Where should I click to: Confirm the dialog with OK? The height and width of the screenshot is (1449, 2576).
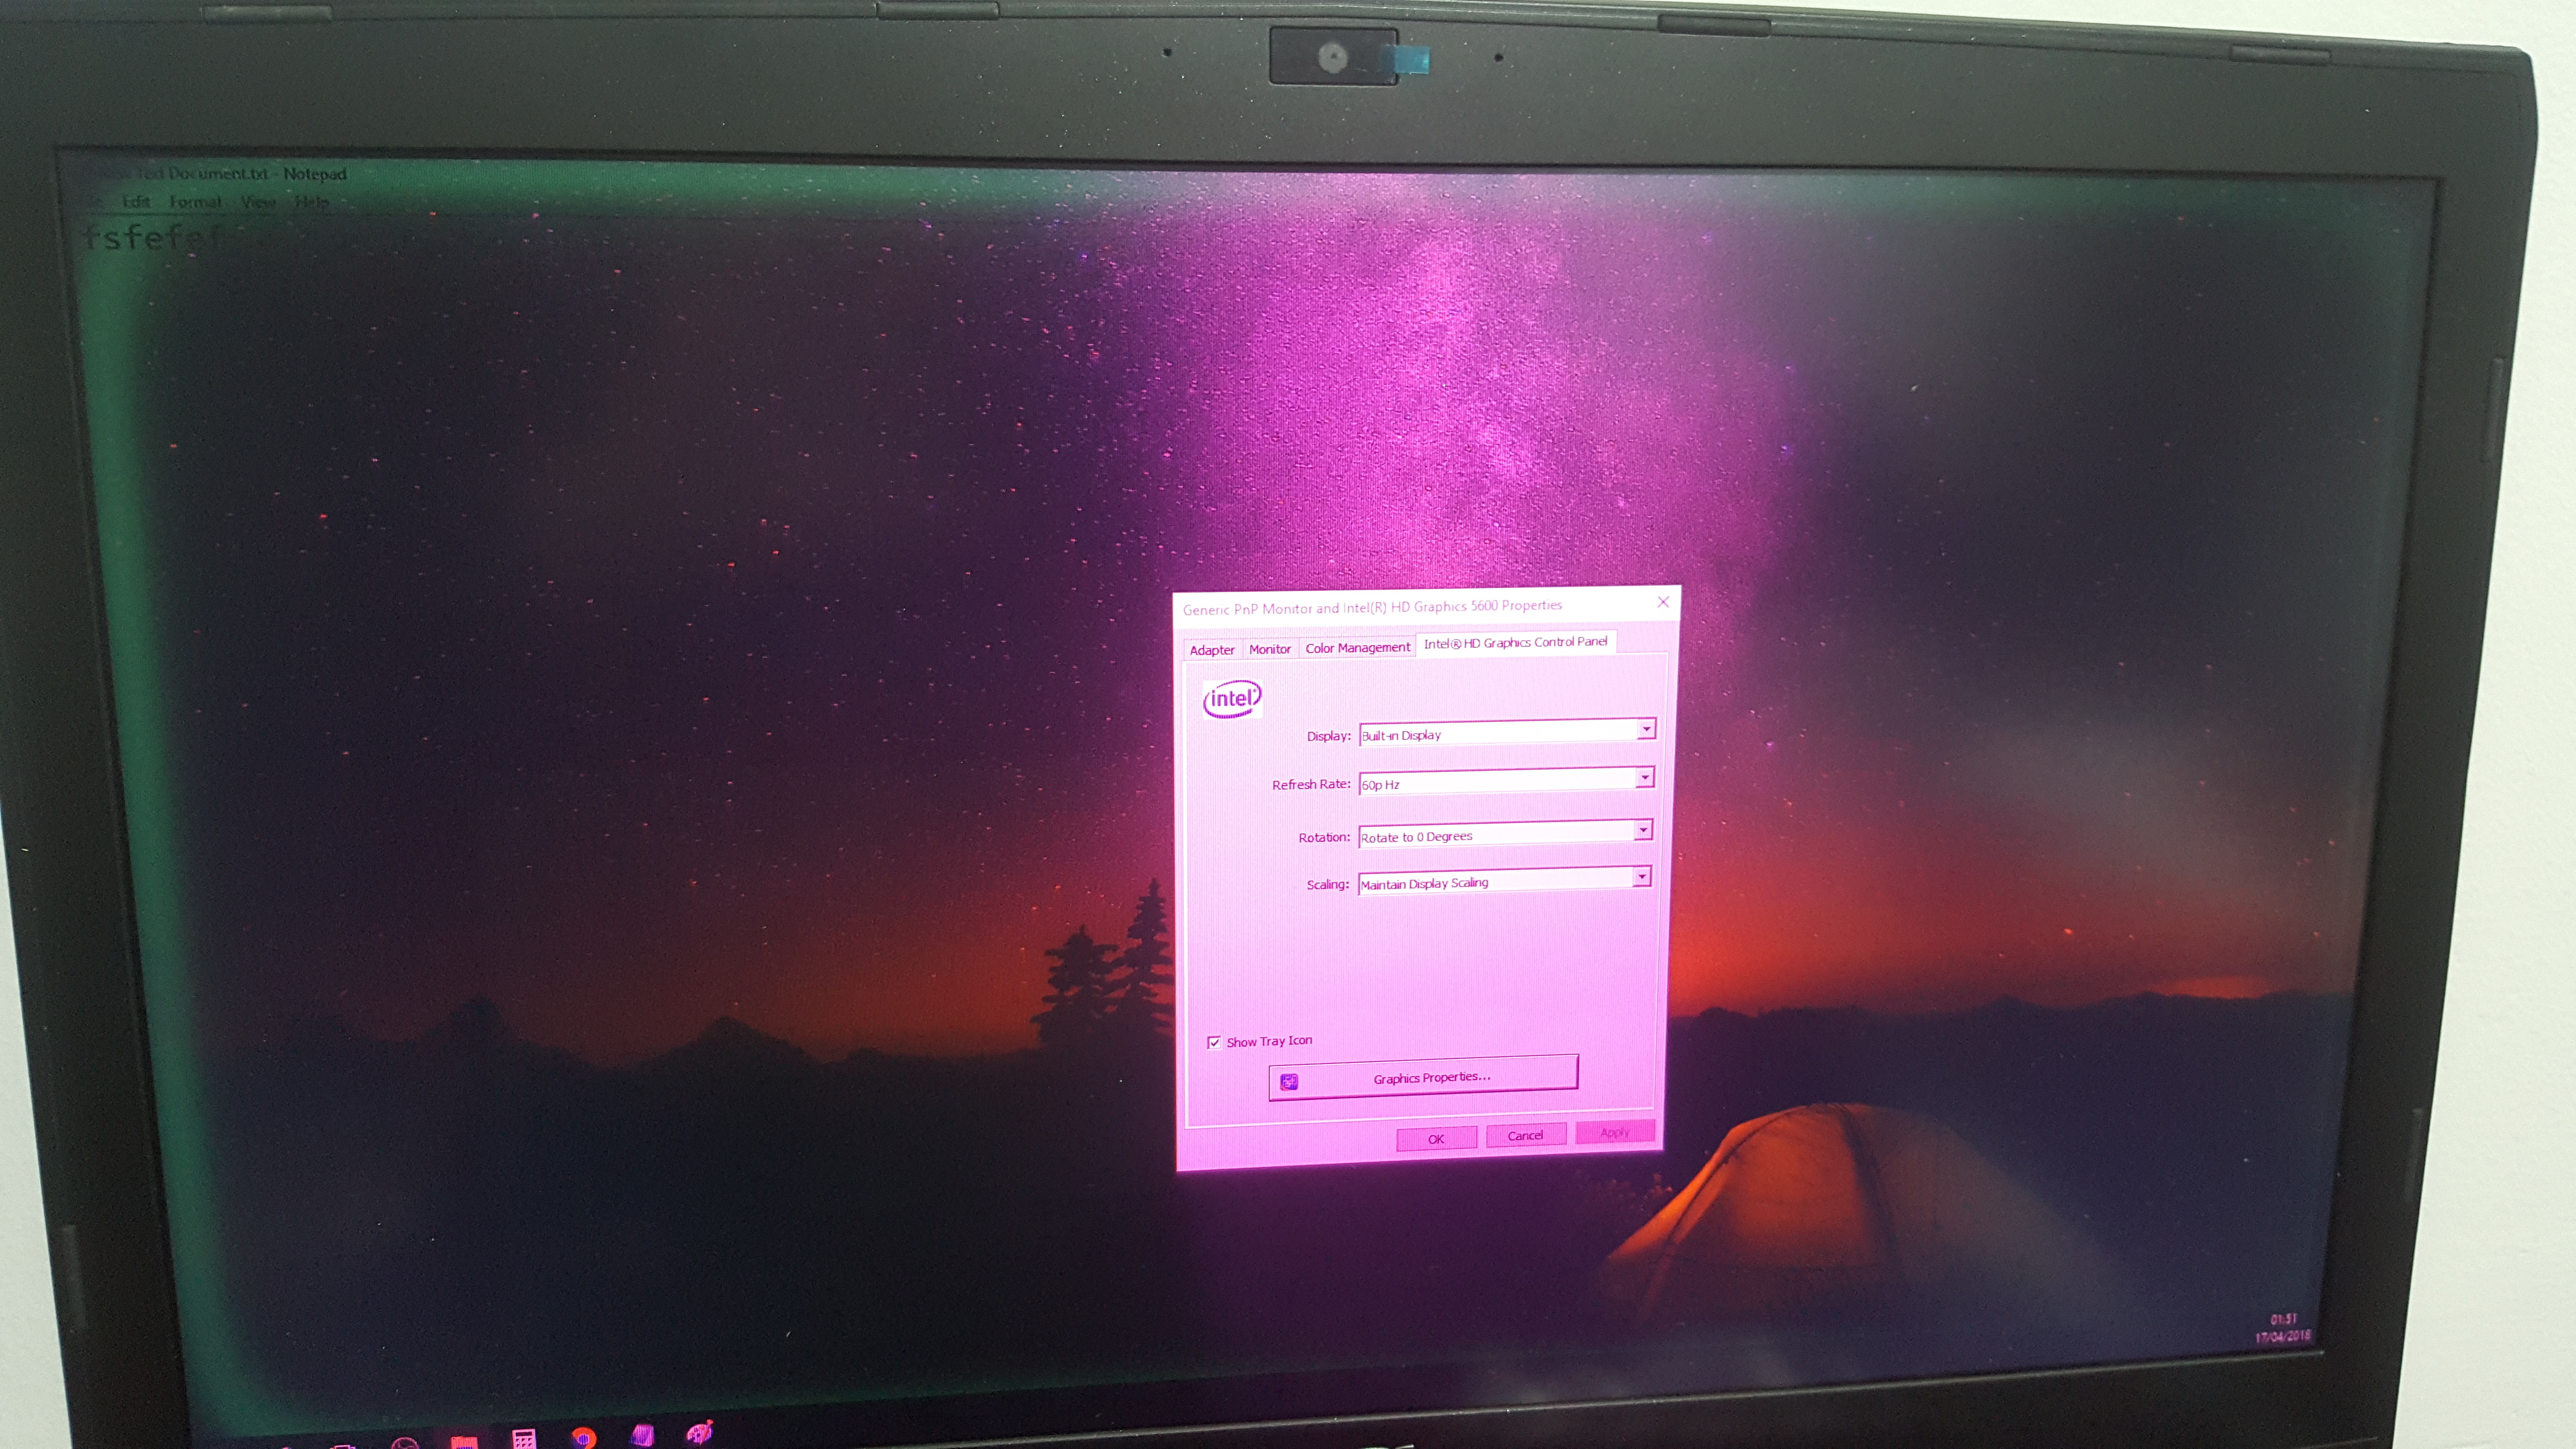tap(1436, 1139)
